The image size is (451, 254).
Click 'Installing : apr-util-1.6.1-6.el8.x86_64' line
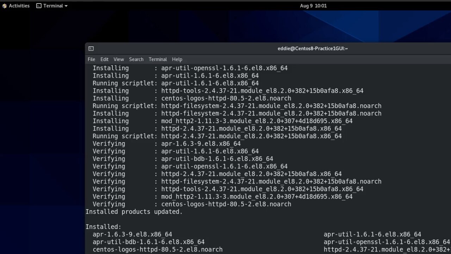175,75
